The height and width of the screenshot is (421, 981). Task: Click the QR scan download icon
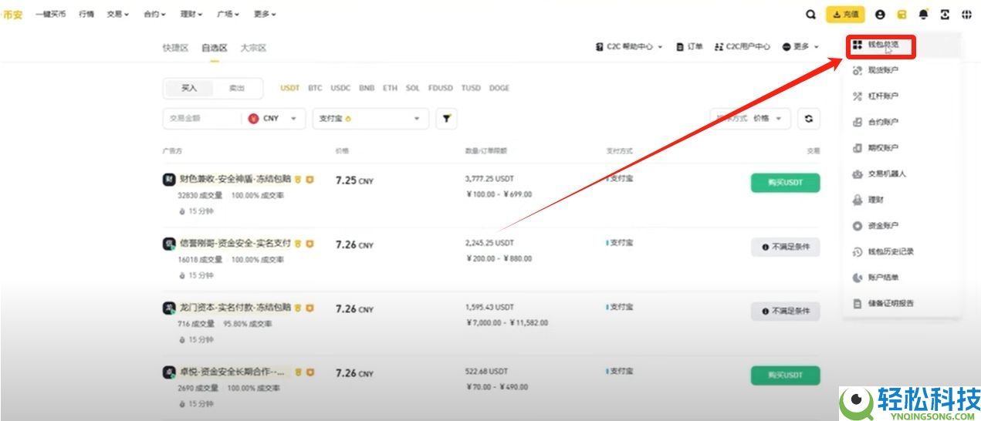click(945, 14)
